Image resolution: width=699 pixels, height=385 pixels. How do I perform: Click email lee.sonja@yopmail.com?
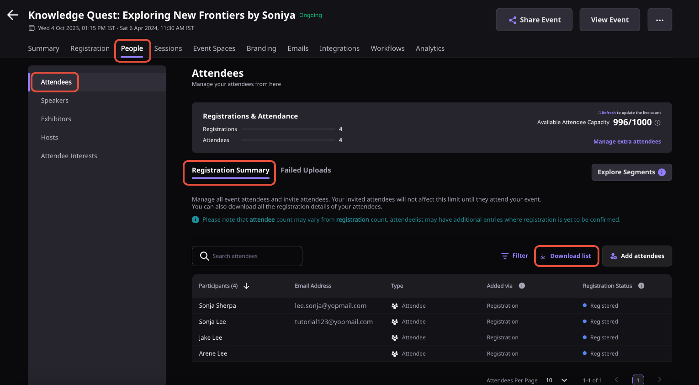331,306
